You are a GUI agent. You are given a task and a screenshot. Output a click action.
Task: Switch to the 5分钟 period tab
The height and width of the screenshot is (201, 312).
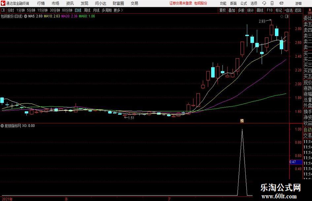(31, 10)
